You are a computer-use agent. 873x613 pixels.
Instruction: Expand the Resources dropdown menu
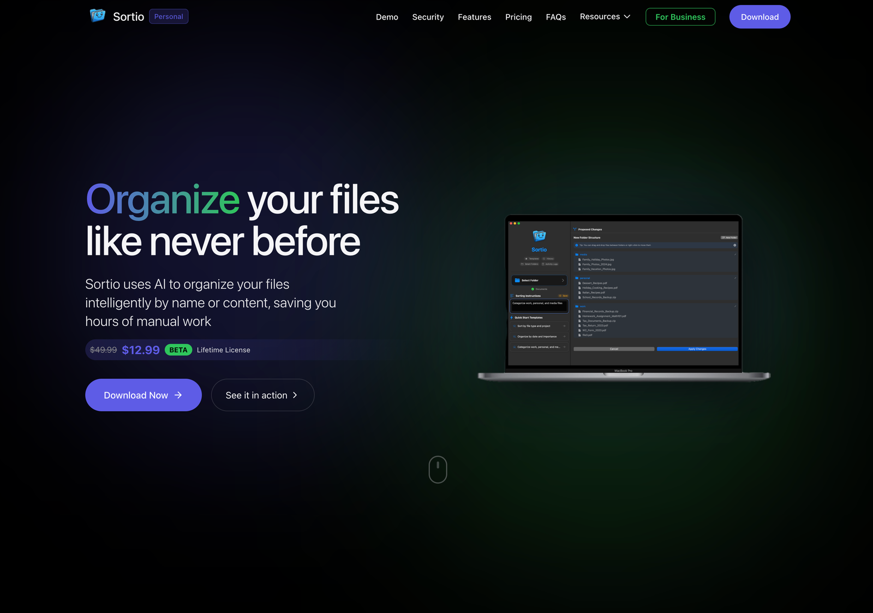(605, 16)
